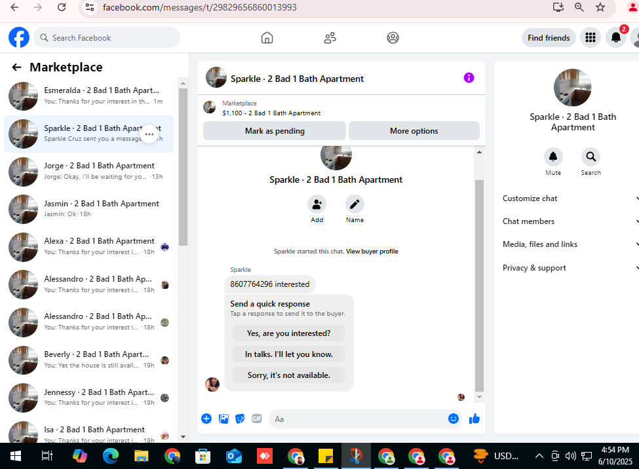Viewport: 639px width, 469px height.
Task: Click Find friends button
Action: click(549, 37)
